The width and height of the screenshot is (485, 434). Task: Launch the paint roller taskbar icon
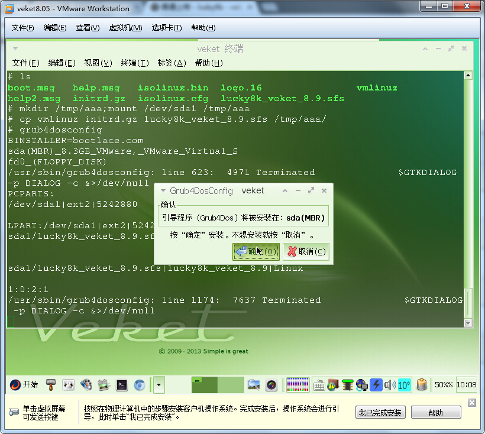pos(51,385)
